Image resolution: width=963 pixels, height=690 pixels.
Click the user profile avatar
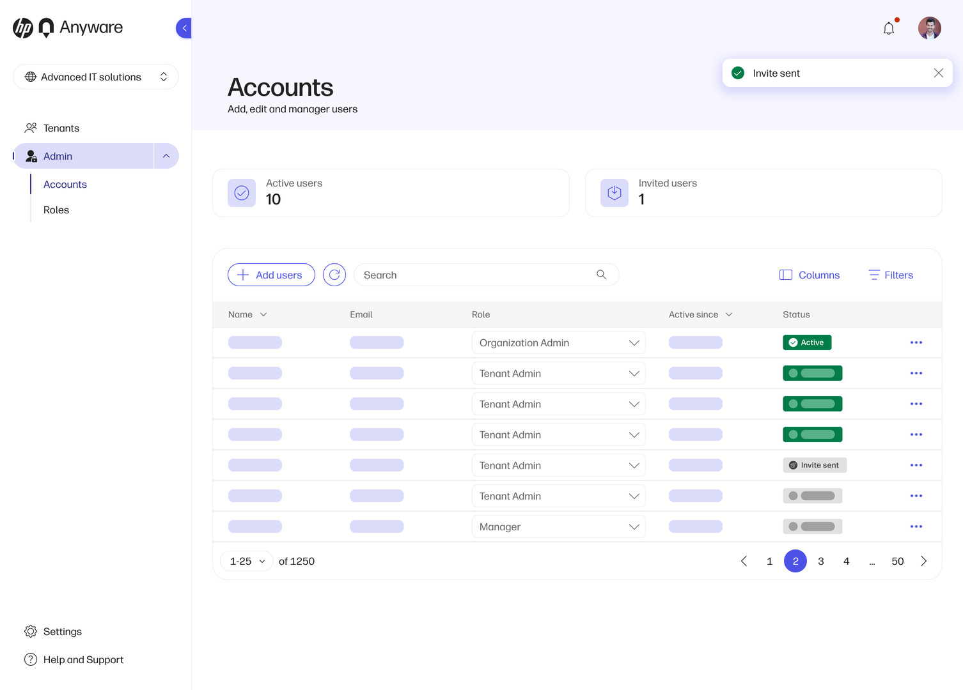pyautogui.click(x=929, y=28)
